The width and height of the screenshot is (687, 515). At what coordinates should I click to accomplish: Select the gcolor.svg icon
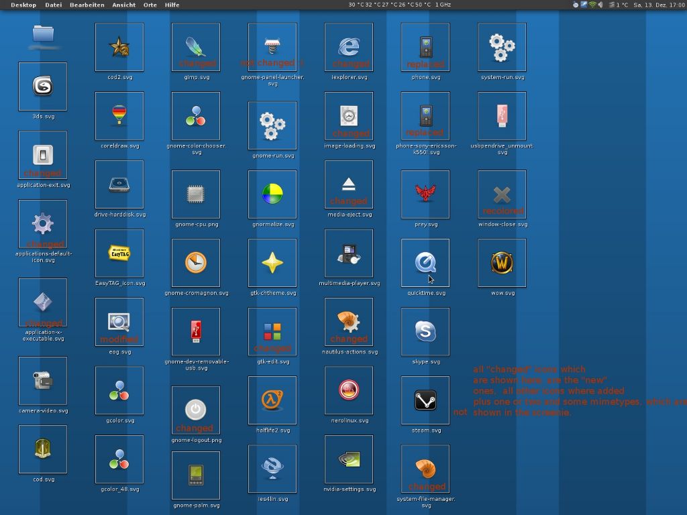(119, 391)
